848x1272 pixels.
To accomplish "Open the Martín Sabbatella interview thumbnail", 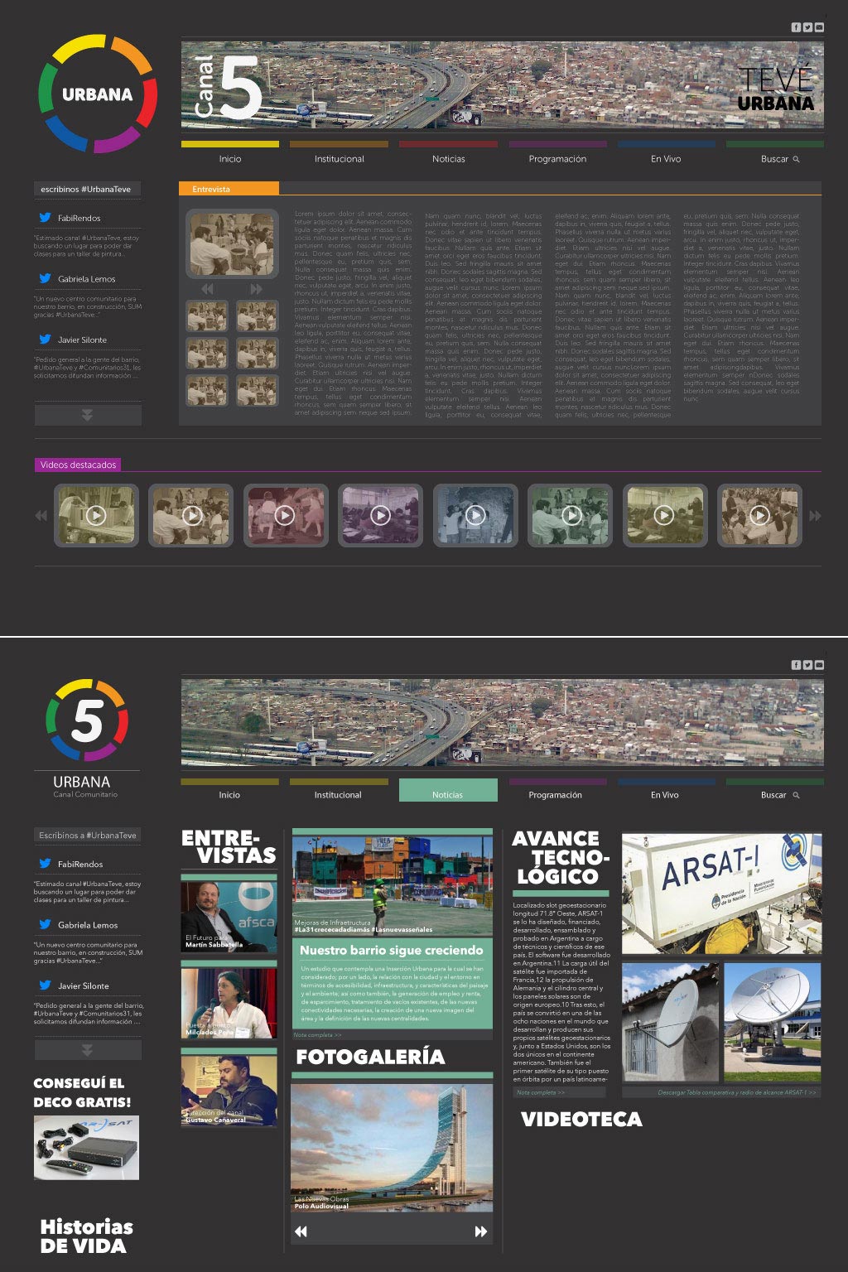I will [x=229, y=917].
